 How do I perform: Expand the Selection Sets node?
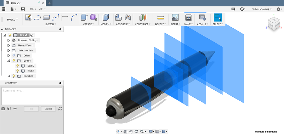[x=8, y=50]
